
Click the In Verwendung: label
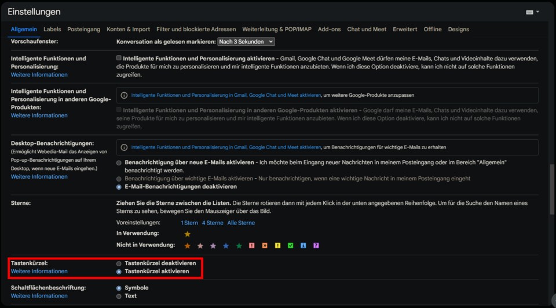point(138,233)
